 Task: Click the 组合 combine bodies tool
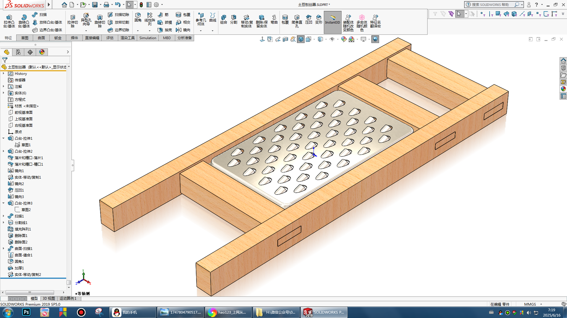[x=224, y=19]
